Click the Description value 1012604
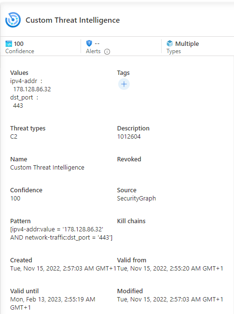The image size is (234, 314). 129,137
